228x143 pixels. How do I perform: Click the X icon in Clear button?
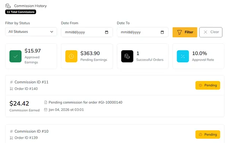tap(206, 32)
